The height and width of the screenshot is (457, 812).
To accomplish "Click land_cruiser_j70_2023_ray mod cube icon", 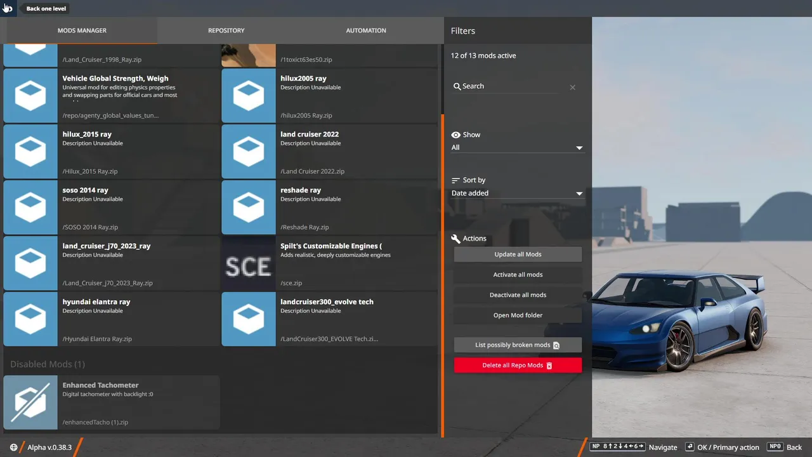I will tap(30, 263).
